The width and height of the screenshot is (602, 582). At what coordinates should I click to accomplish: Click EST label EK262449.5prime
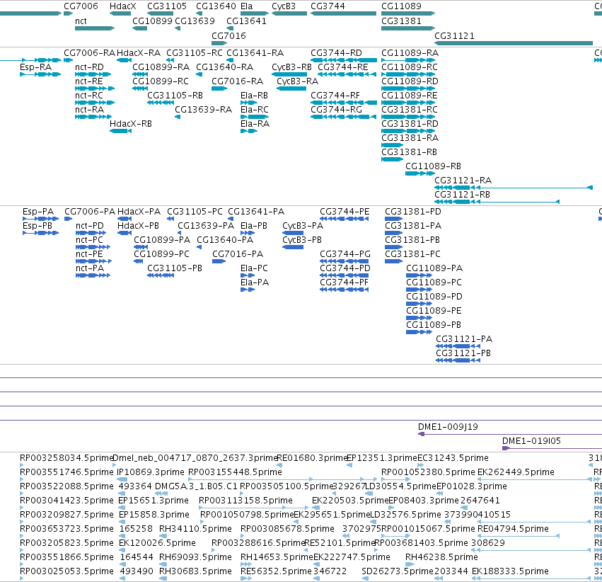pyautogui.click(x=516, y=472)
